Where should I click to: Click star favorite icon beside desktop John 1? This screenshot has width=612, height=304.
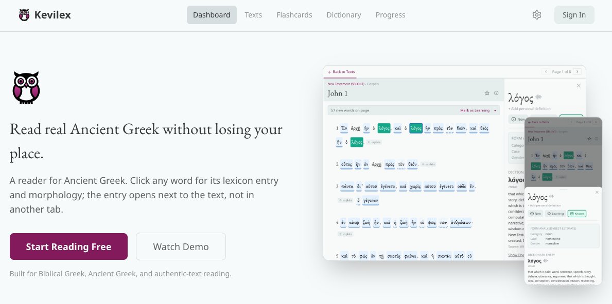click(487, 93)
